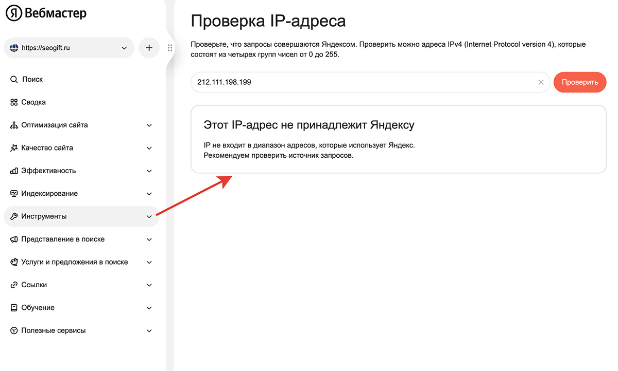Image resolution: width=618 pixels, height=371 pixels.
Task: Select the Эффективность chart icon
Action: 13,171
